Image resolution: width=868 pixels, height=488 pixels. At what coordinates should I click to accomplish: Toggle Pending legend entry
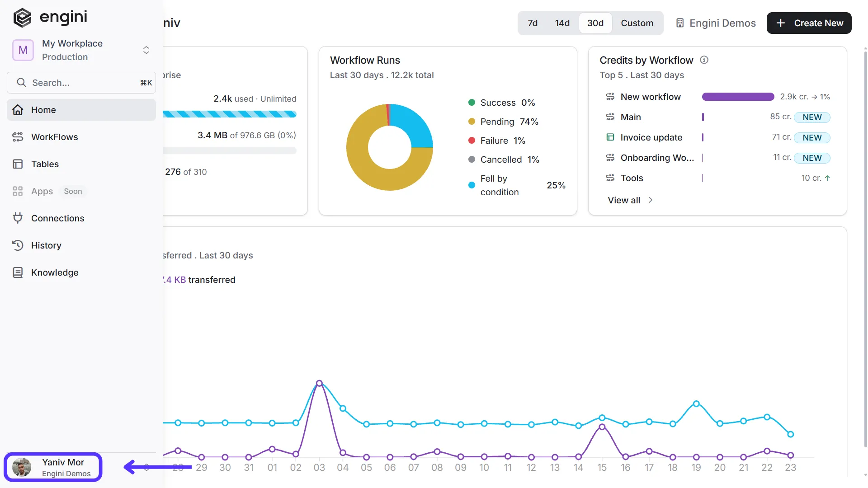click(x=503, y=122)
